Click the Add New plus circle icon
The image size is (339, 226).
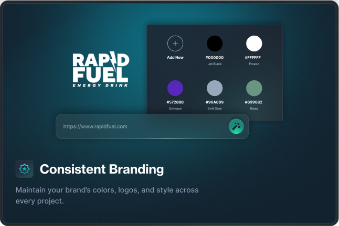click(175, 43)
